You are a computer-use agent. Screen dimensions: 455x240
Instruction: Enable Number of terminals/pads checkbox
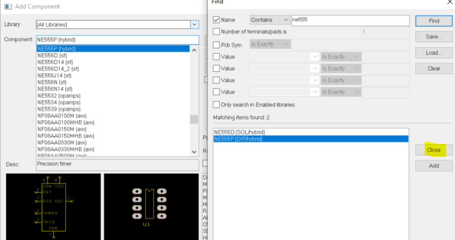pyautogui.click(x=216, y=31)
